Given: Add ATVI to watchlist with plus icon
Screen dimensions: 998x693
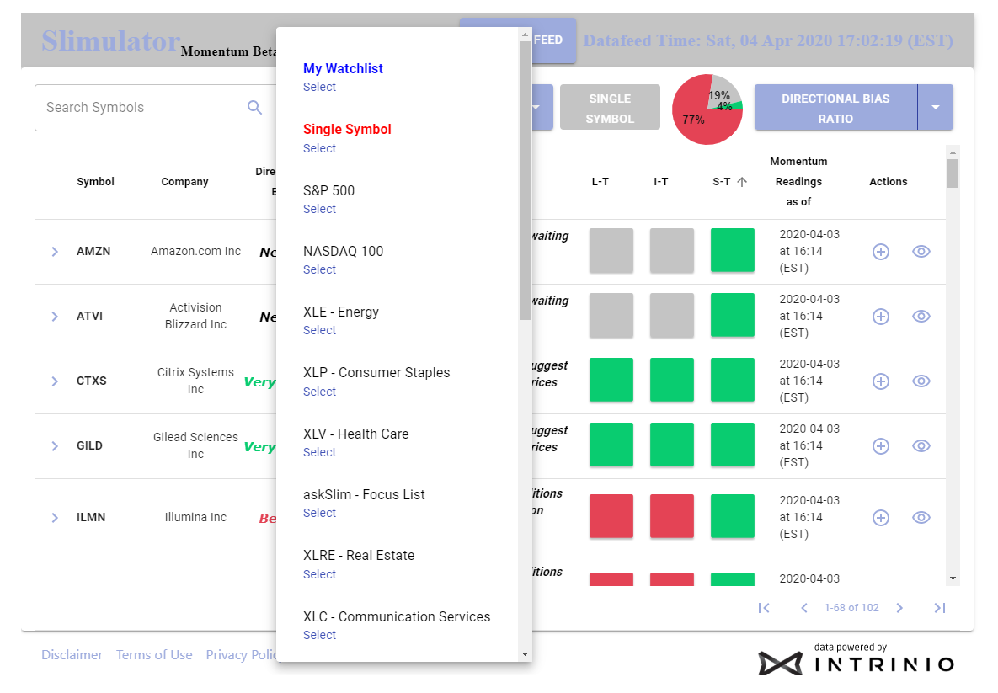Looking at the screenshot, I should tap(880, 317).
